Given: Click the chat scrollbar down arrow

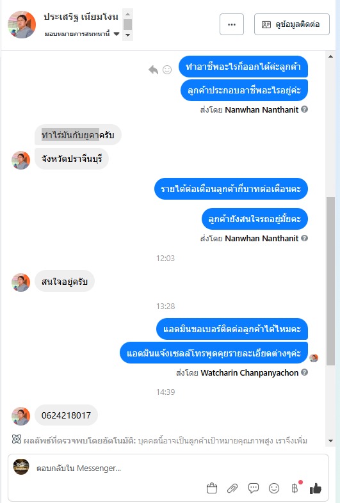Looking at the screenshot, I should tap(330, 441).
